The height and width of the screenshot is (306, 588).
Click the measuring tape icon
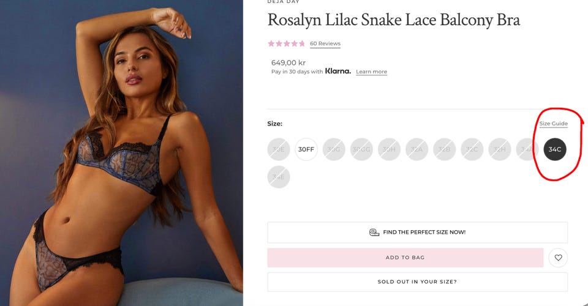(x=374, y=232)
